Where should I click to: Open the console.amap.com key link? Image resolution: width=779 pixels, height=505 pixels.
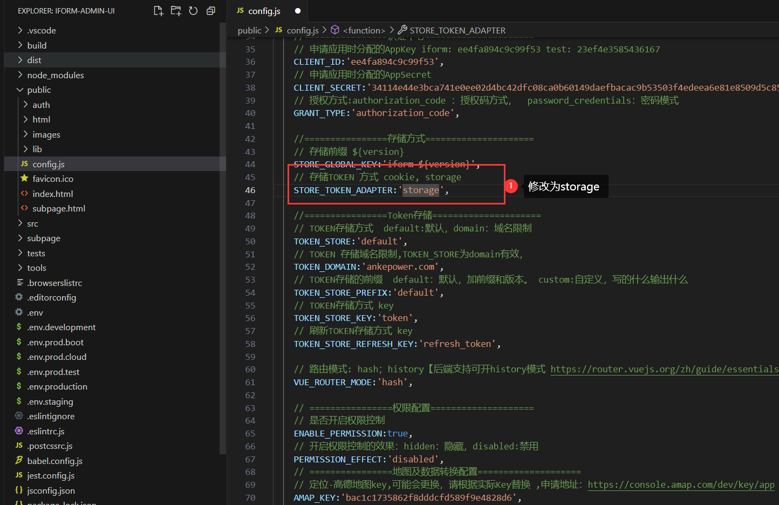[x=681, y=484]
